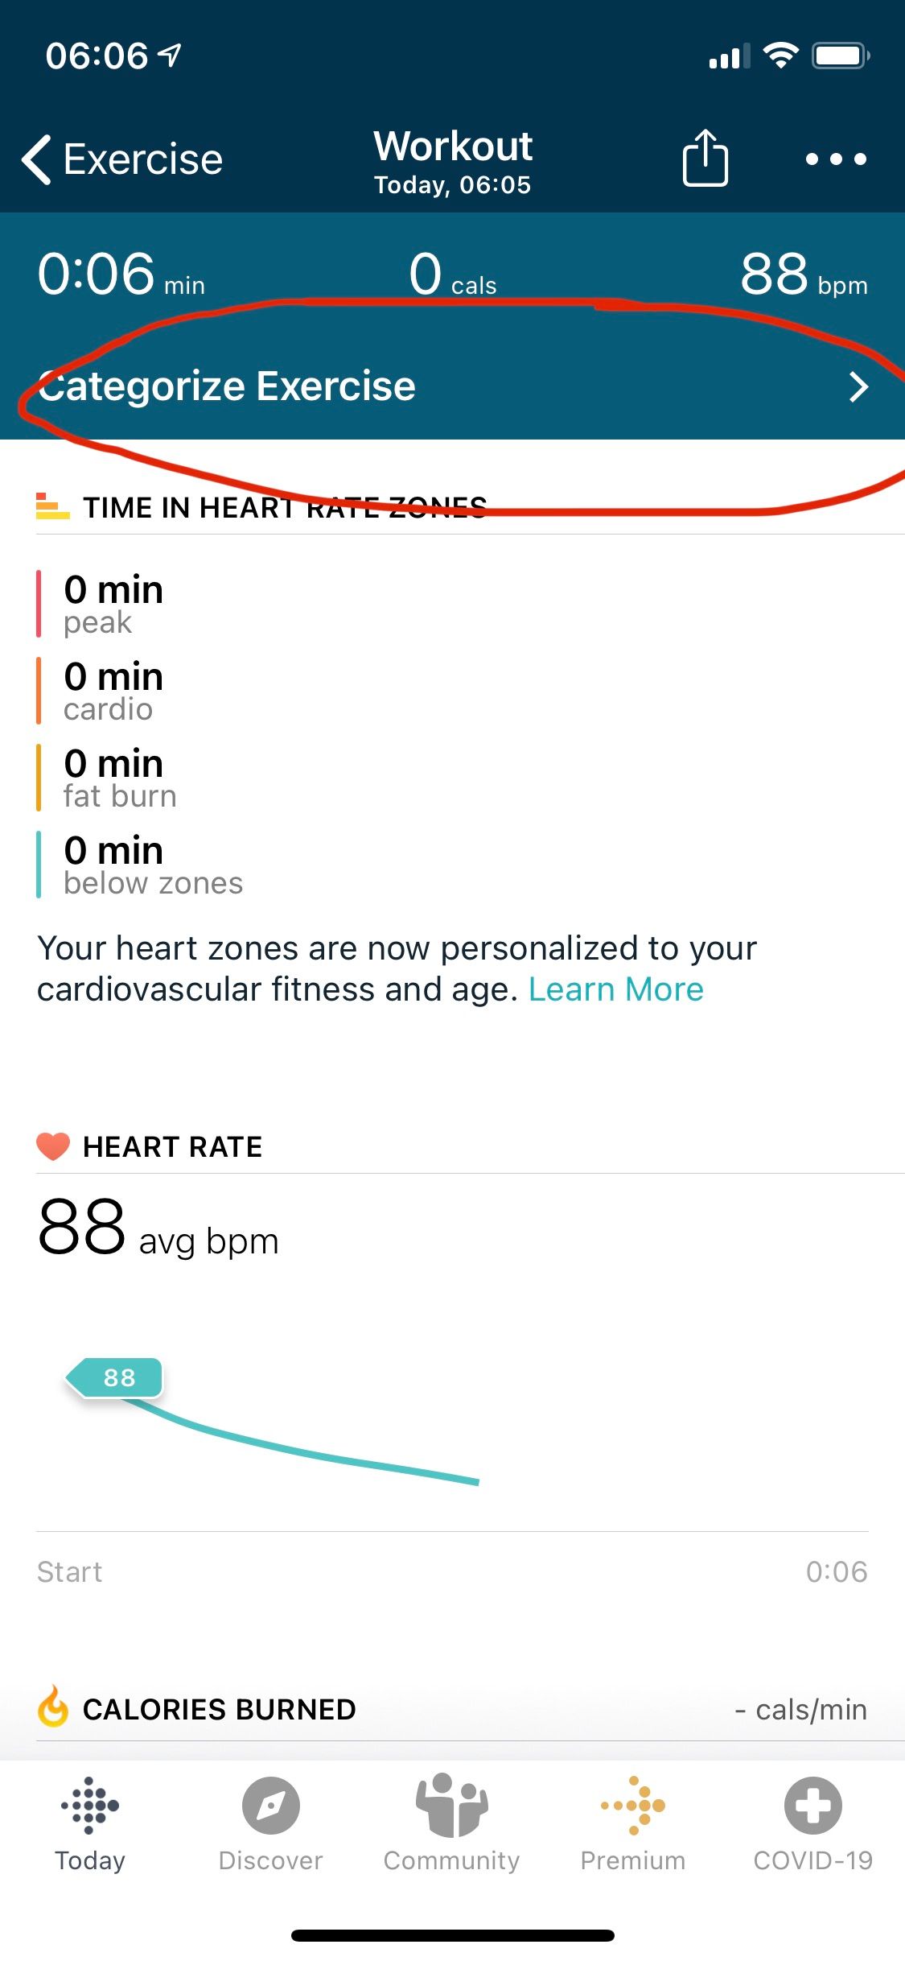Open the Discover compass tab
Viewport: 905px width, 1961px height.
[271, 1825]
